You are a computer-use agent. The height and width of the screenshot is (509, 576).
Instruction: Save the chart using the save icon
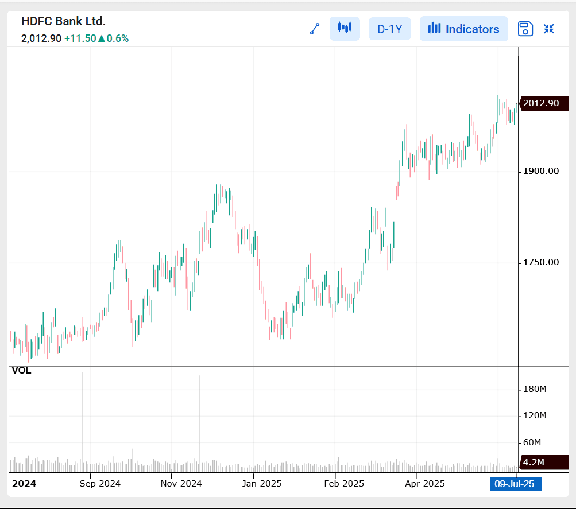click(x=525, y=29)
